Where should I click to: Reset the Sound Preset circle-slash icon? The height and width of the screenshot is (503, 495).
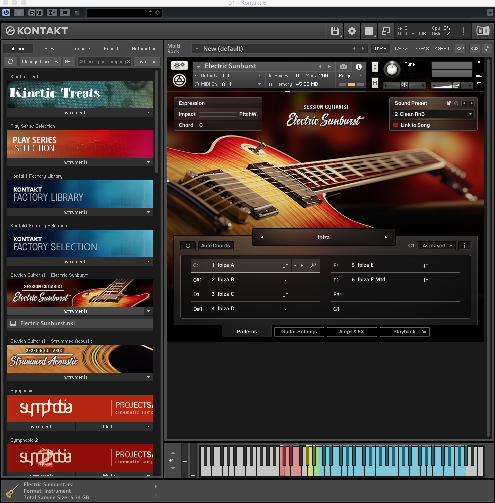coord(456,103)
